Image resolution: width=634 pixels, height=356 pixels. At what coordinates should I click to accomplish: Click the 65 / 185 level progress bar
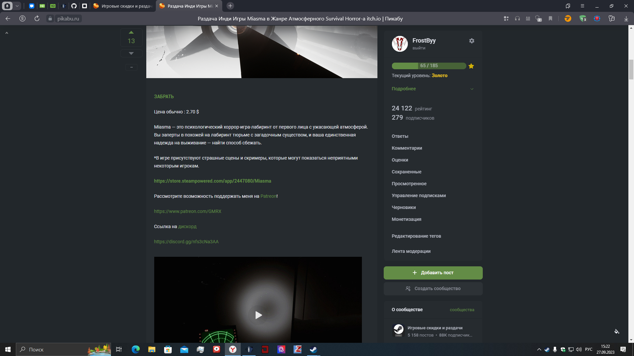429,66
